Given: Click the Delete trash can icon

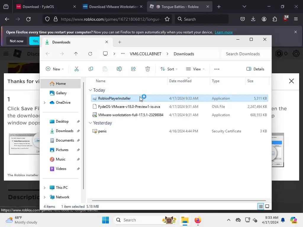Looking at the screenshot, I should click(148, 69).
